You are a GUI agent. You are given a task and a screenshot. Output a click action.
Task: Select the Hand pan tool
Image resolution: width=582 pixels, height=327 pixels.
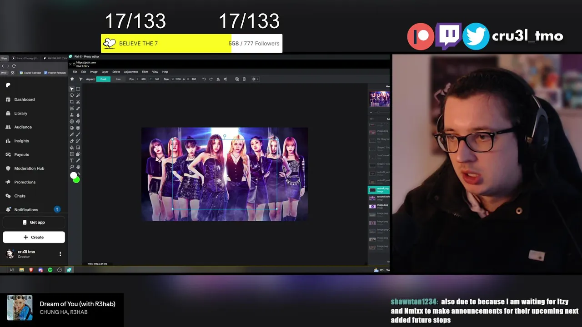pyautogui.click(x=78, y=167)
